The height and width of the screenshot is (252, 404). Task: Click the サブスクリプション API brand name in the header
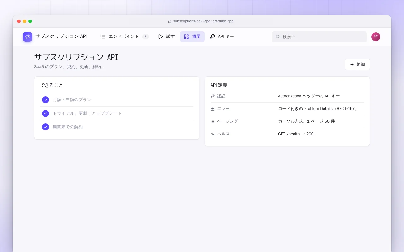61,37
